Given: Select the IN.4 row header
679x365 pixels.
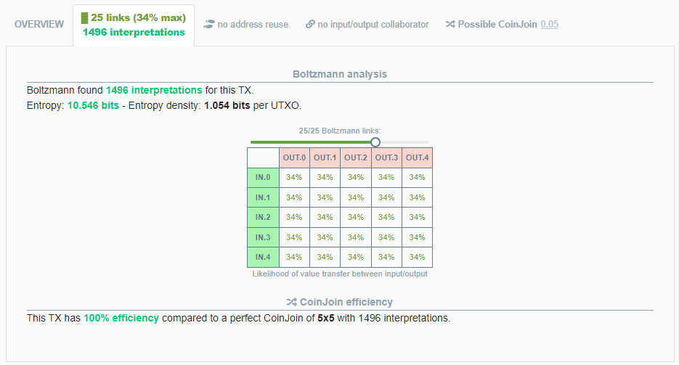Looking at the screenshot, I should tap(263, 257).
